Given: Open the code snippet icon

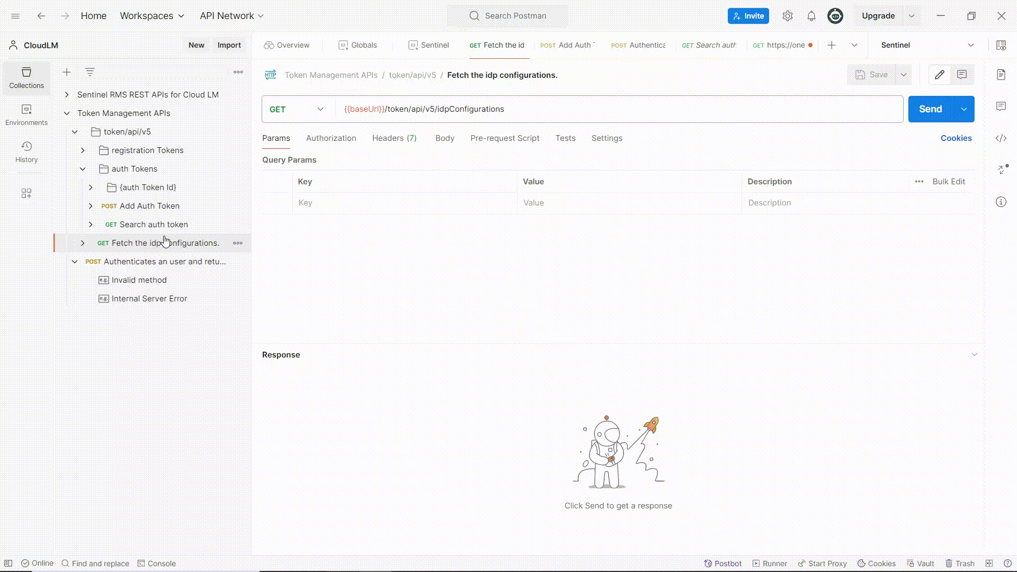Looking at the screenshot, I should [x=1001, y=138].
